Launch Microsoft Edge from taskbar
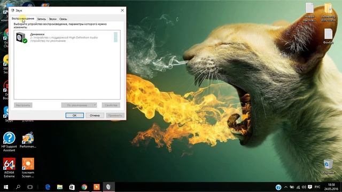This screenshot has width=342, height=192. (x=48, y=187)
